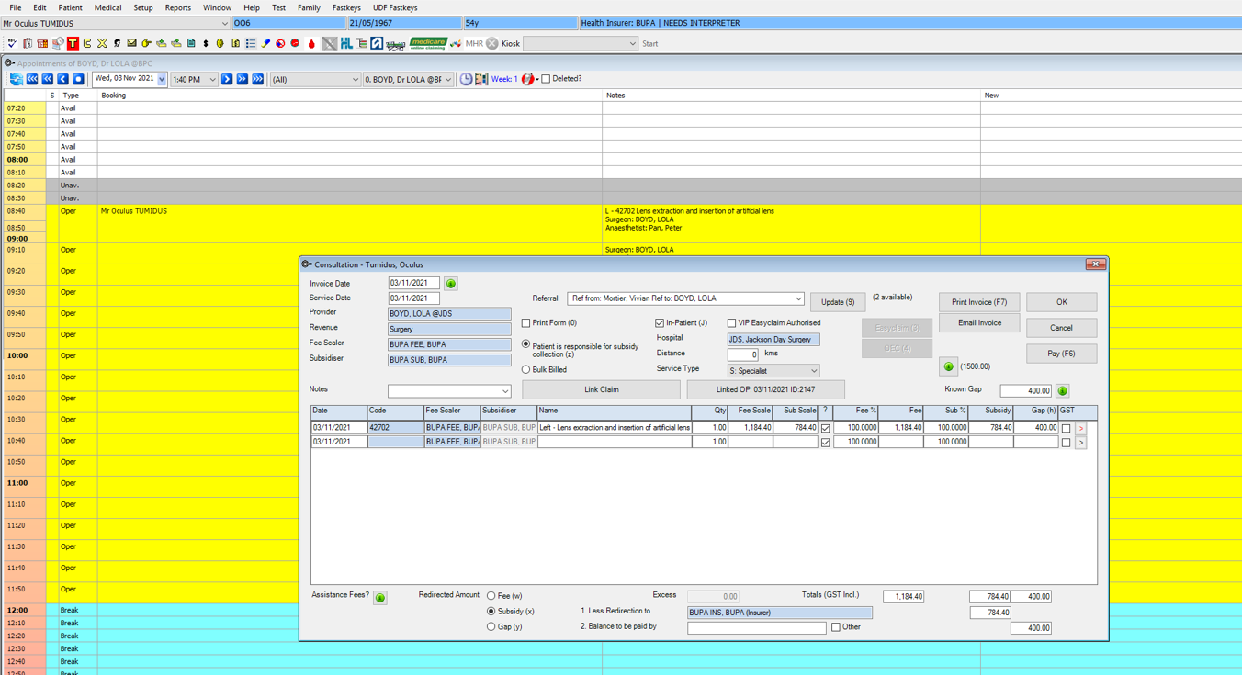Open the Notes dropdown
The width and height of the screenshot is (1242, 675).
tap(504, 391)
